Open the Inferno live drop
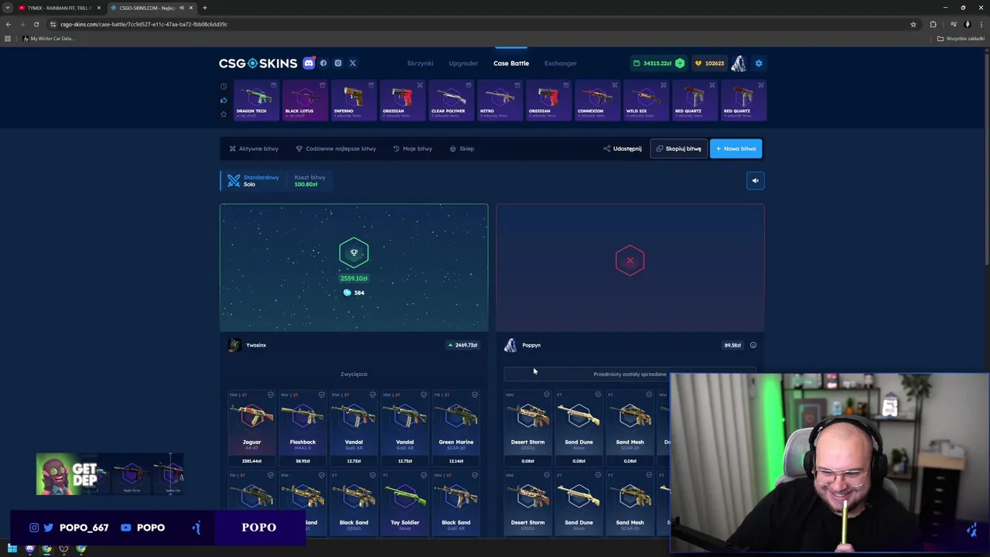Image resolution: width=990 pixels, height=557 pixels. click(x=353, y=101)
